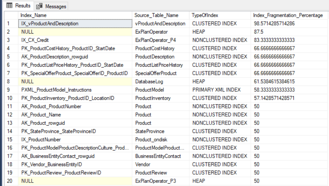Click ProductCostHistory source table cell
The width and height of the screenshot is (329, 186).
pos(161,49)
